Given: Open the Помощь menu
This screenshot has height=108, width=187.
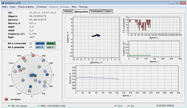Looking at the screenshot, I should pos(83,7).
